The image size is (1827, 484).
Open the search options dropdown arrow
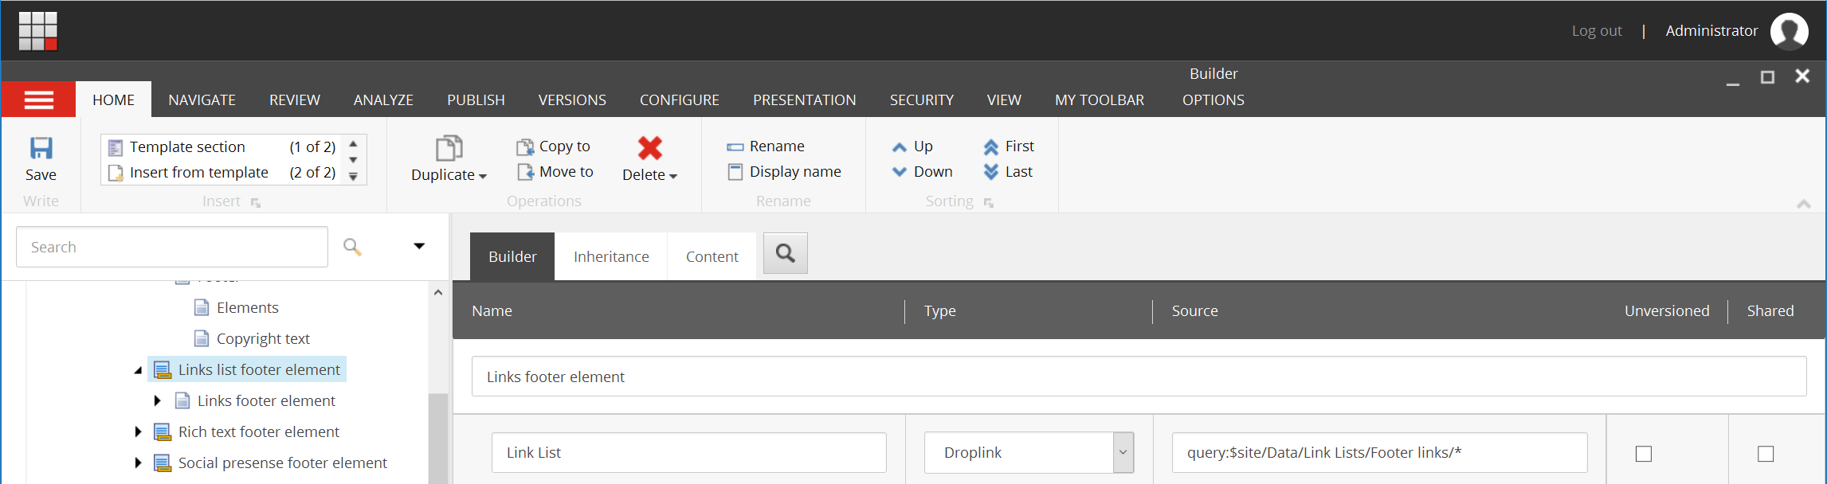point(419,247)
